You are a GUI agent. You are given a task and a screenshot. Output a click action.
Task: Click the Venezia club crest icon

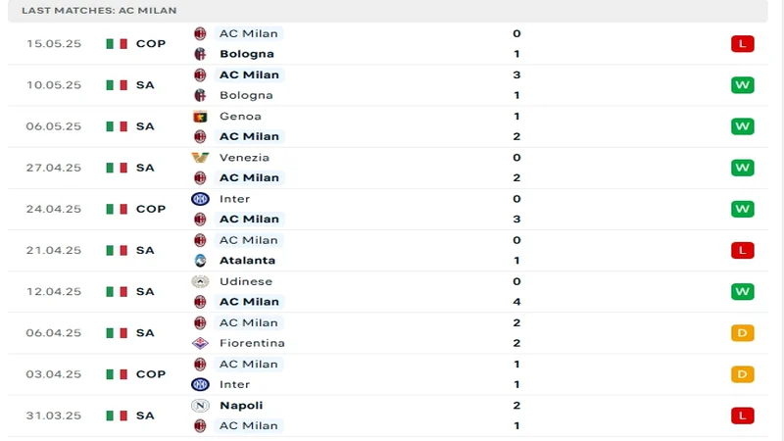coord(200,157)
